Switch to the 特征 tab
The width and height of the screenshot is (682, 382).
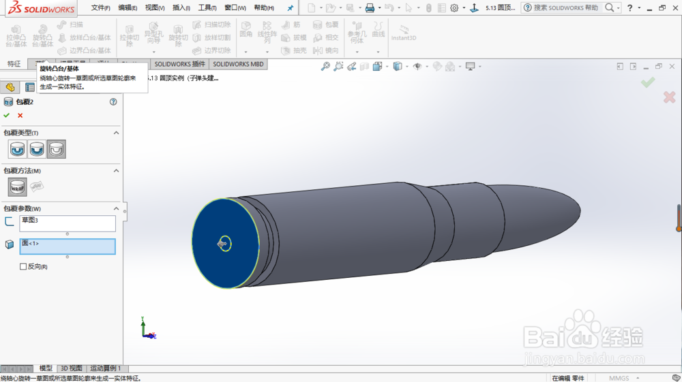[x=14, y=64]
